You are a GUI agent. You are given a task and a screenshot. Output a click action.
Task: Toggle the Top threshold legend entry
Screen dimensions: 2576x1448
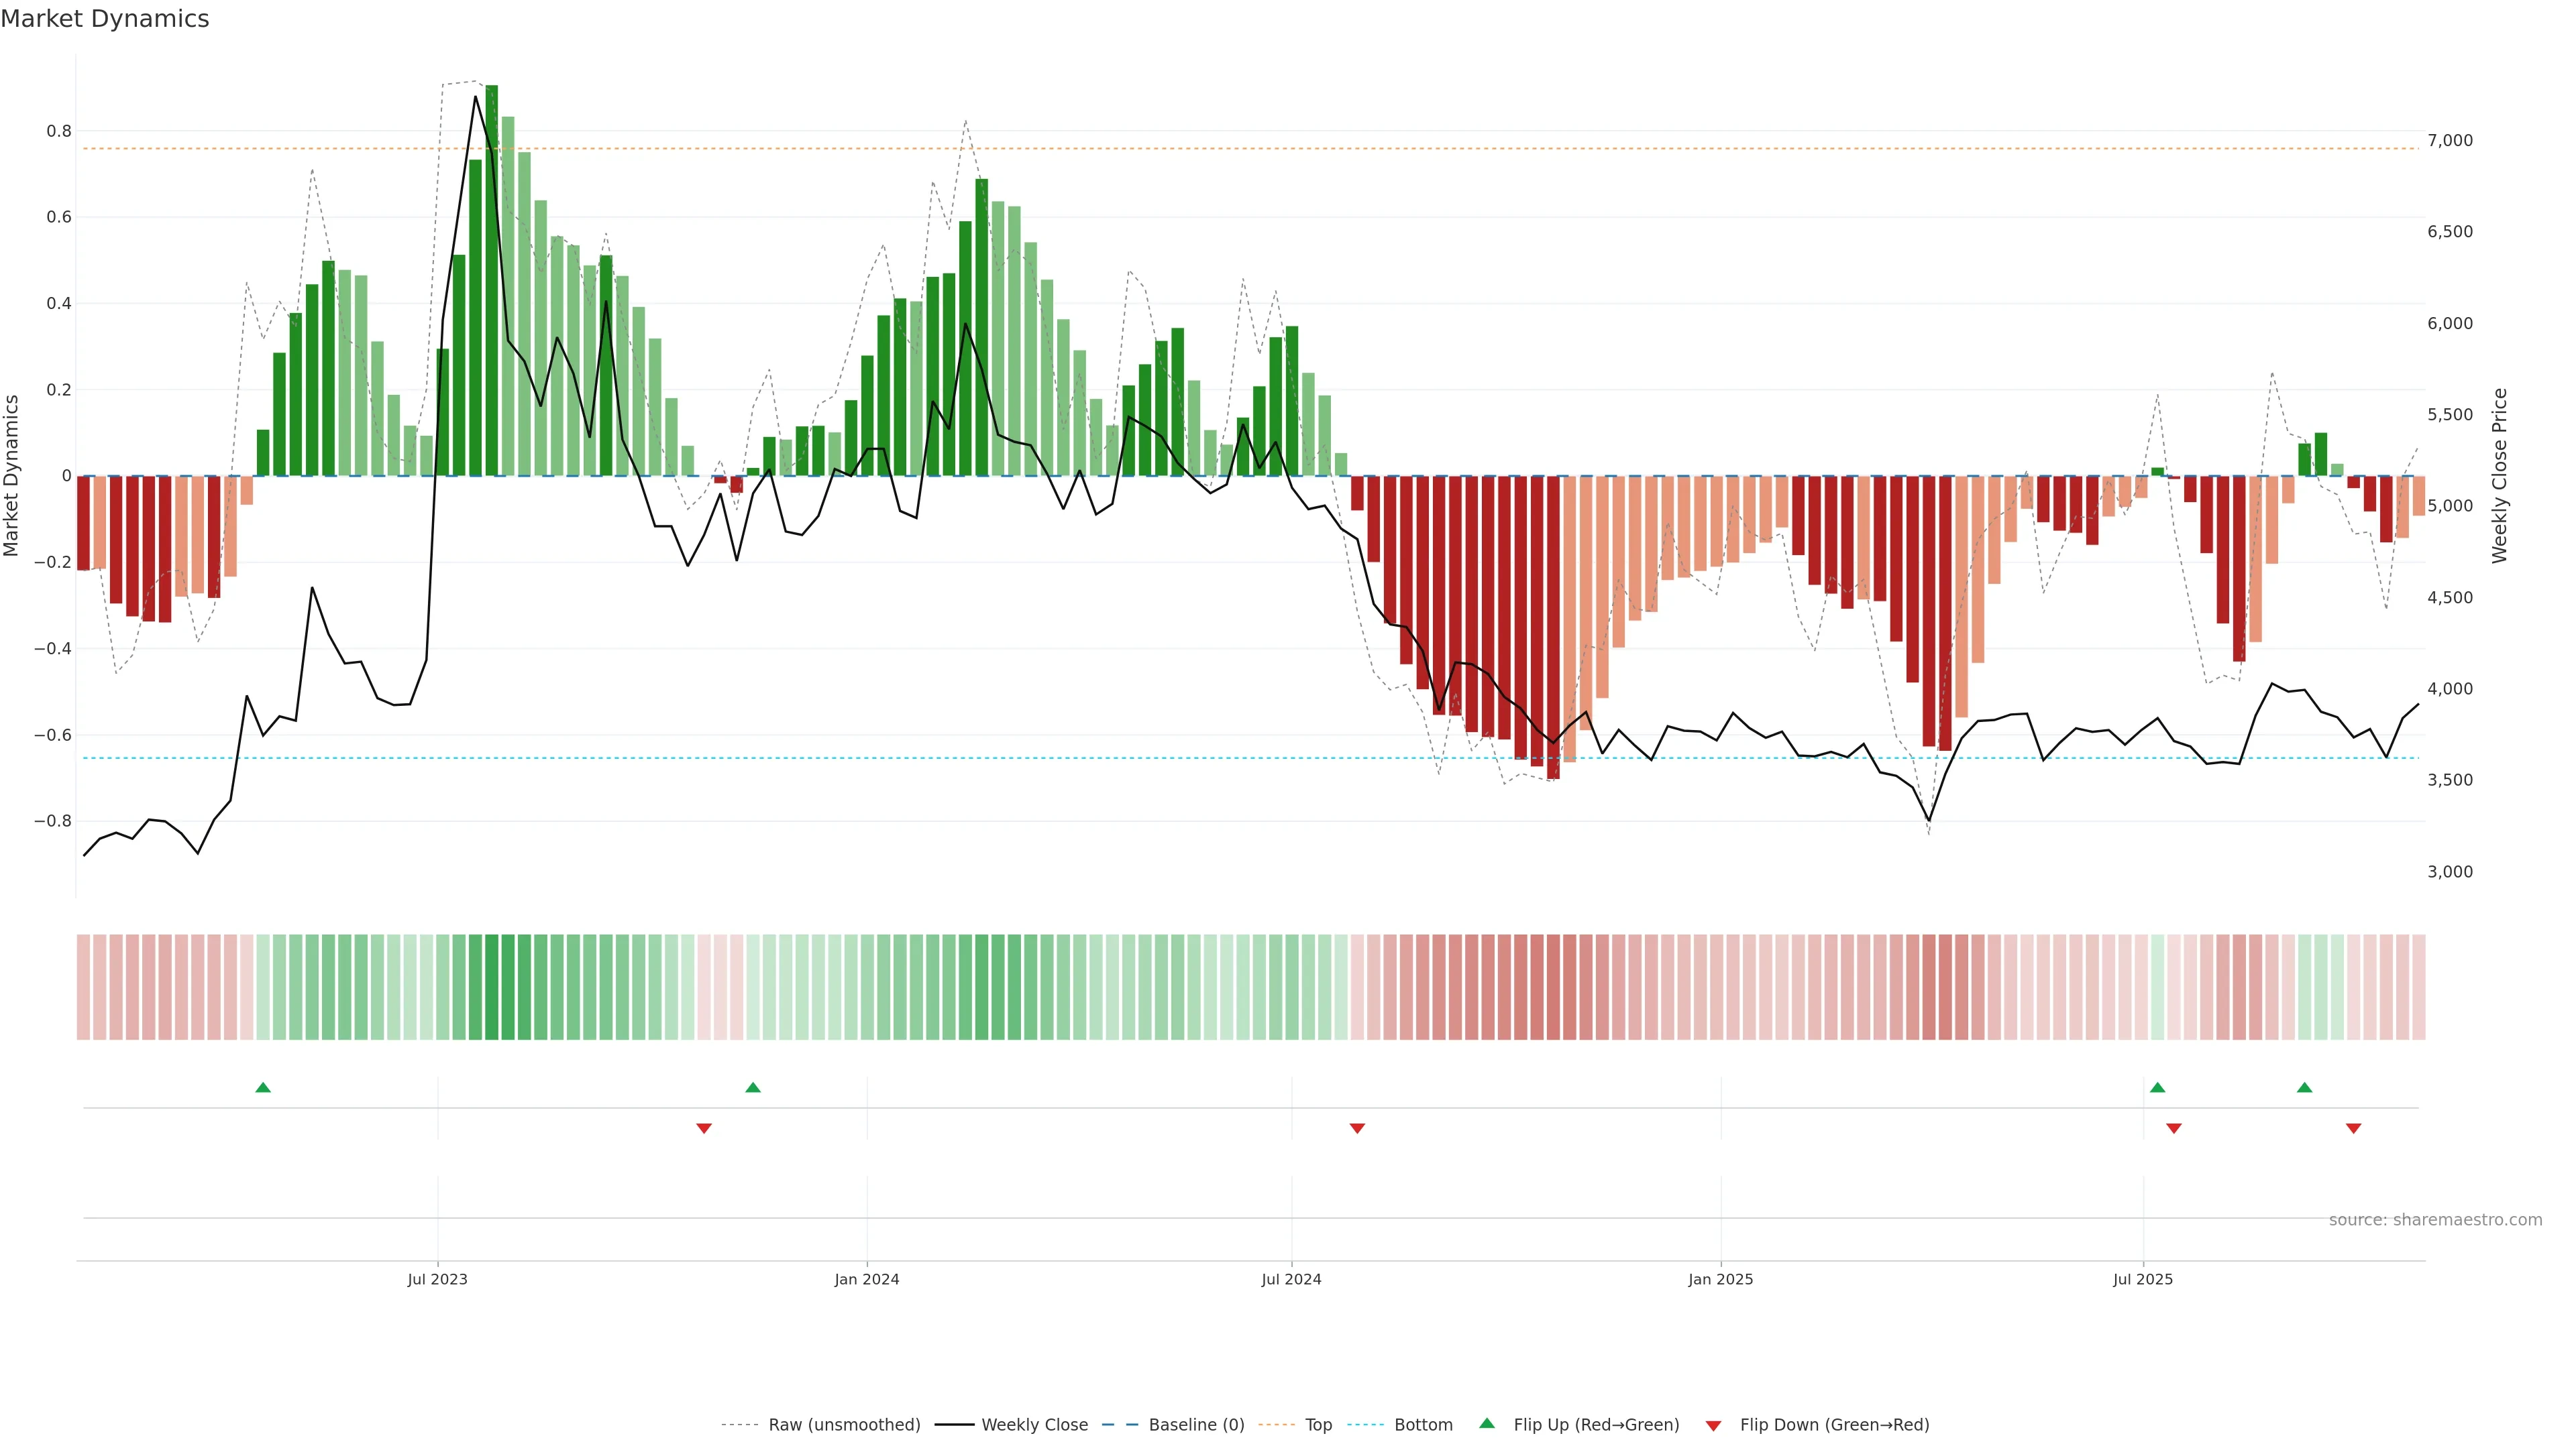point(1318,1425)
